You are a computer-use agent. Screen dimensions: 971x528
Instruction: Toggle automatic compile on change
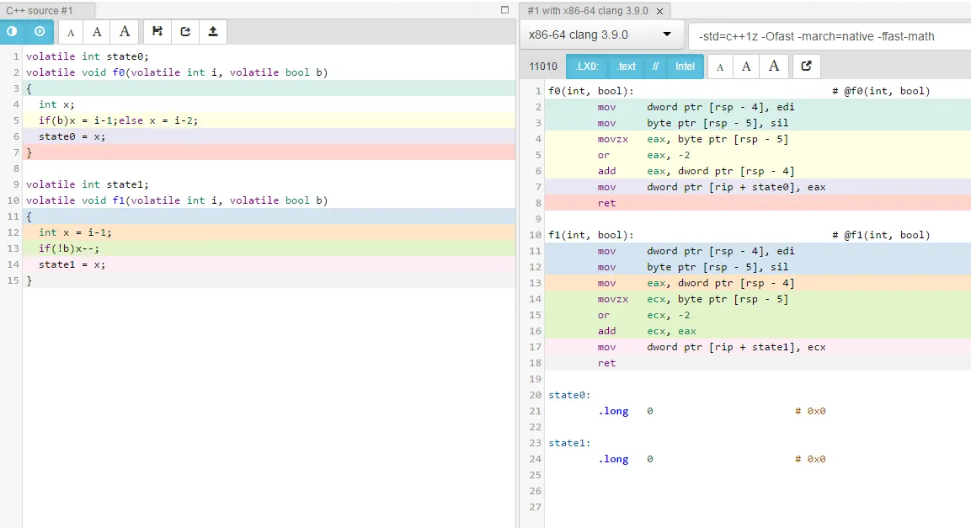[x=40, y=32]
